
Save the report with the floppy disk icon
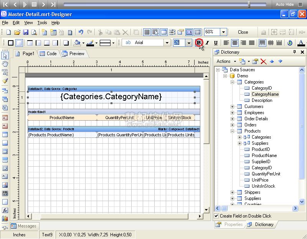coord(26,32)
